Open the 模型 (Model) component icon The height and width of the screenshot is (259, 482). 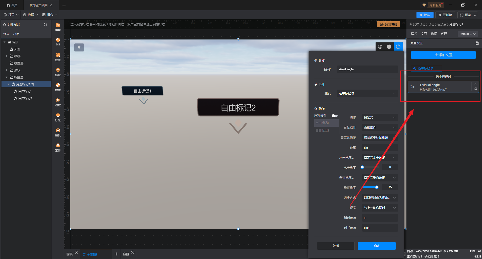(58, 27)
